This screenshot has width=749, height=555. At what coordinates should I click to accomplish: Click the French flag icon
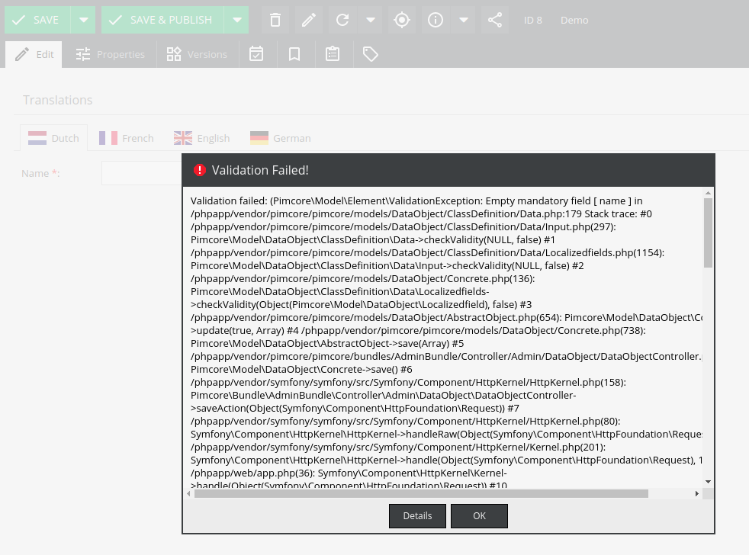point(108,138)
